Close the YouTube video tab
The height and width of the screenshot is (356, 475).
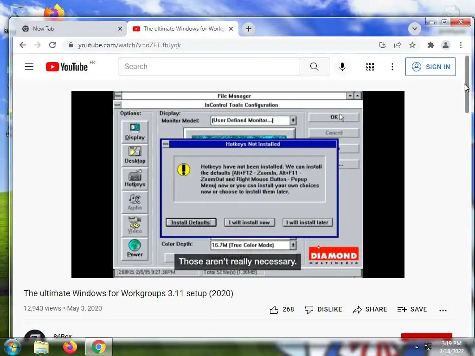pyautogui.click(x=231, y=29)
